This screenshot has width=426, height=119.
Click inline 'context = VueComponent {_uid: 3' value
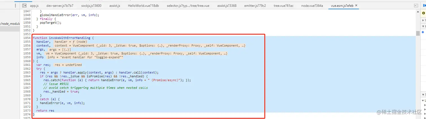coord(150,46)
